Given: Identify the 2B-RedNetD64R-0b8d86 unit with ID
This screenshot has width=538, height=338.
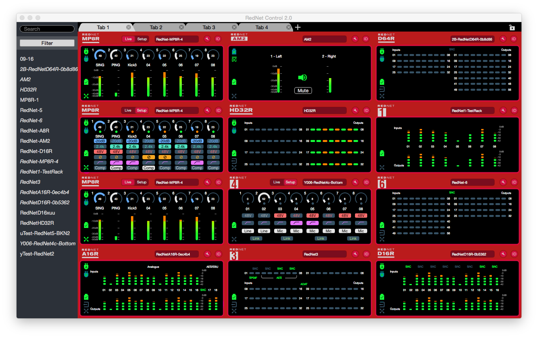Looking at the screenshot, I should click(x=514, y=39).
